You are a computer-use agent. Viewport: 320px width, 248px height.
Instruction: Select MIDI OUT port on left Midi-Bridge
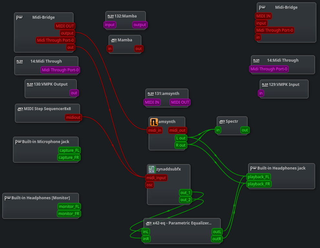(65, 26)
